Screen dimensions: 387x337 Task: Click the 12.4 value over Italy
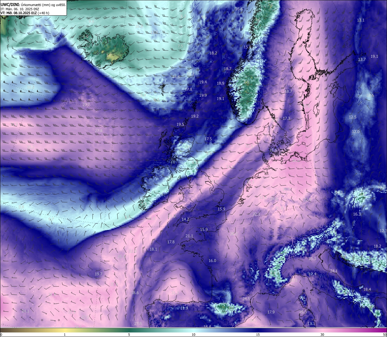click(312, 274)
